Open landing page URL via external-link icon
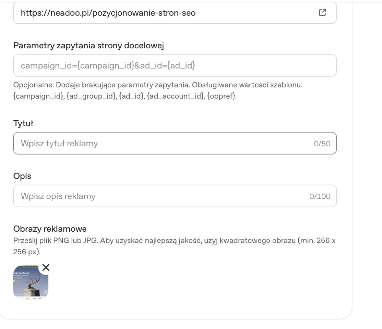The image size is (382, 329). pyautogui.click(x=322, y=12)
